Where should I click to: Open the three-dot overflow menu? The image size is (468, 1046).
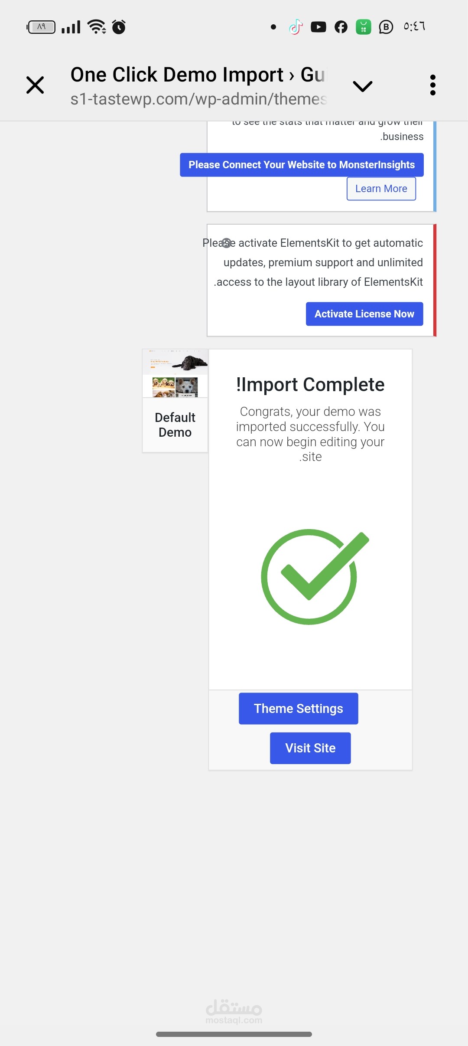coord(432,85)
